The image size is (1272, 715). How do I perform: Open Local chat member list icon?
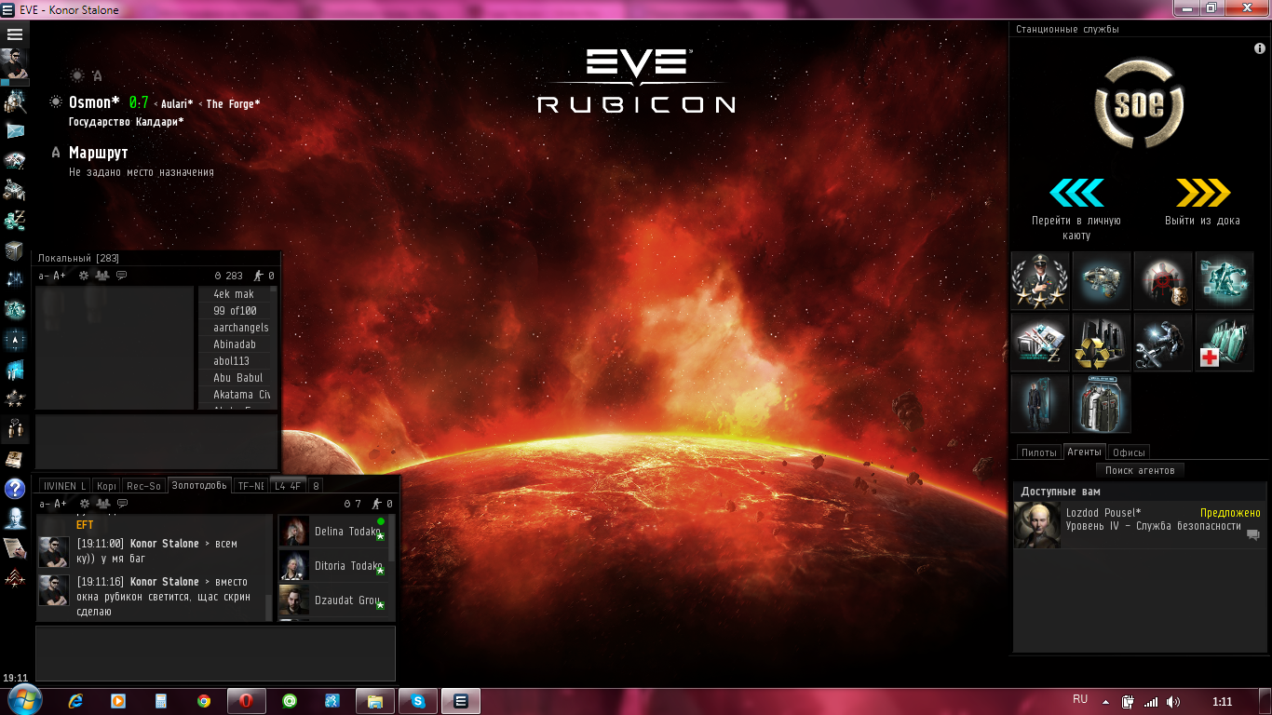tap(102, 276)
